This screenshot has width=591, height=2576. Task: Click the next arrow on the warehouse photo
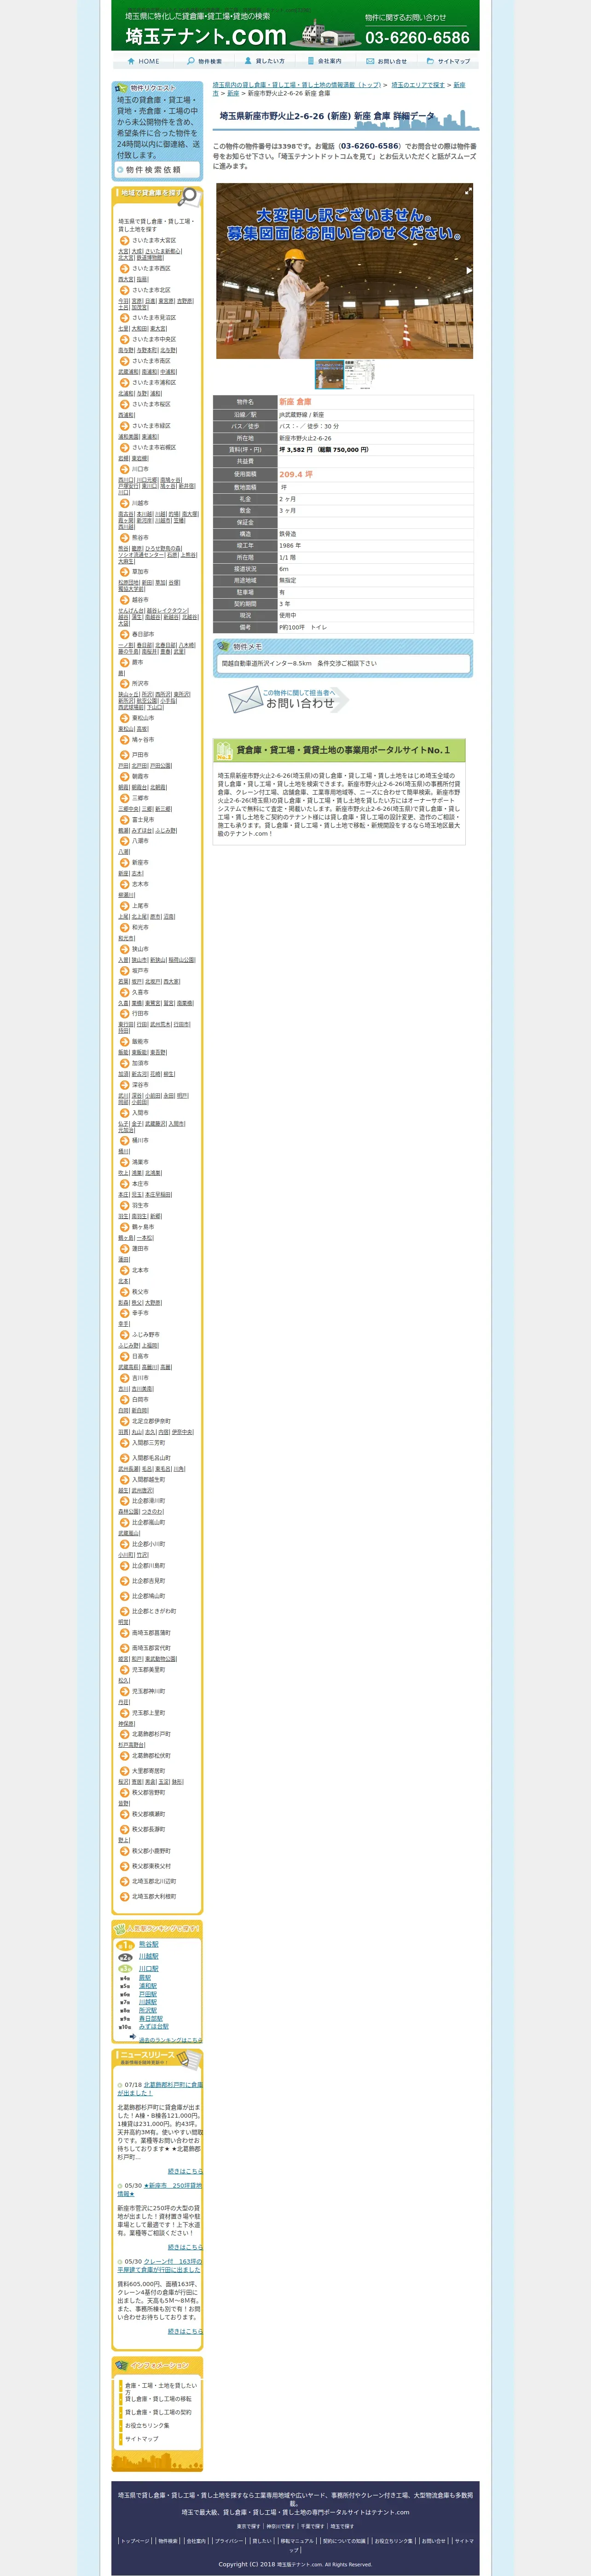(468, 271)
